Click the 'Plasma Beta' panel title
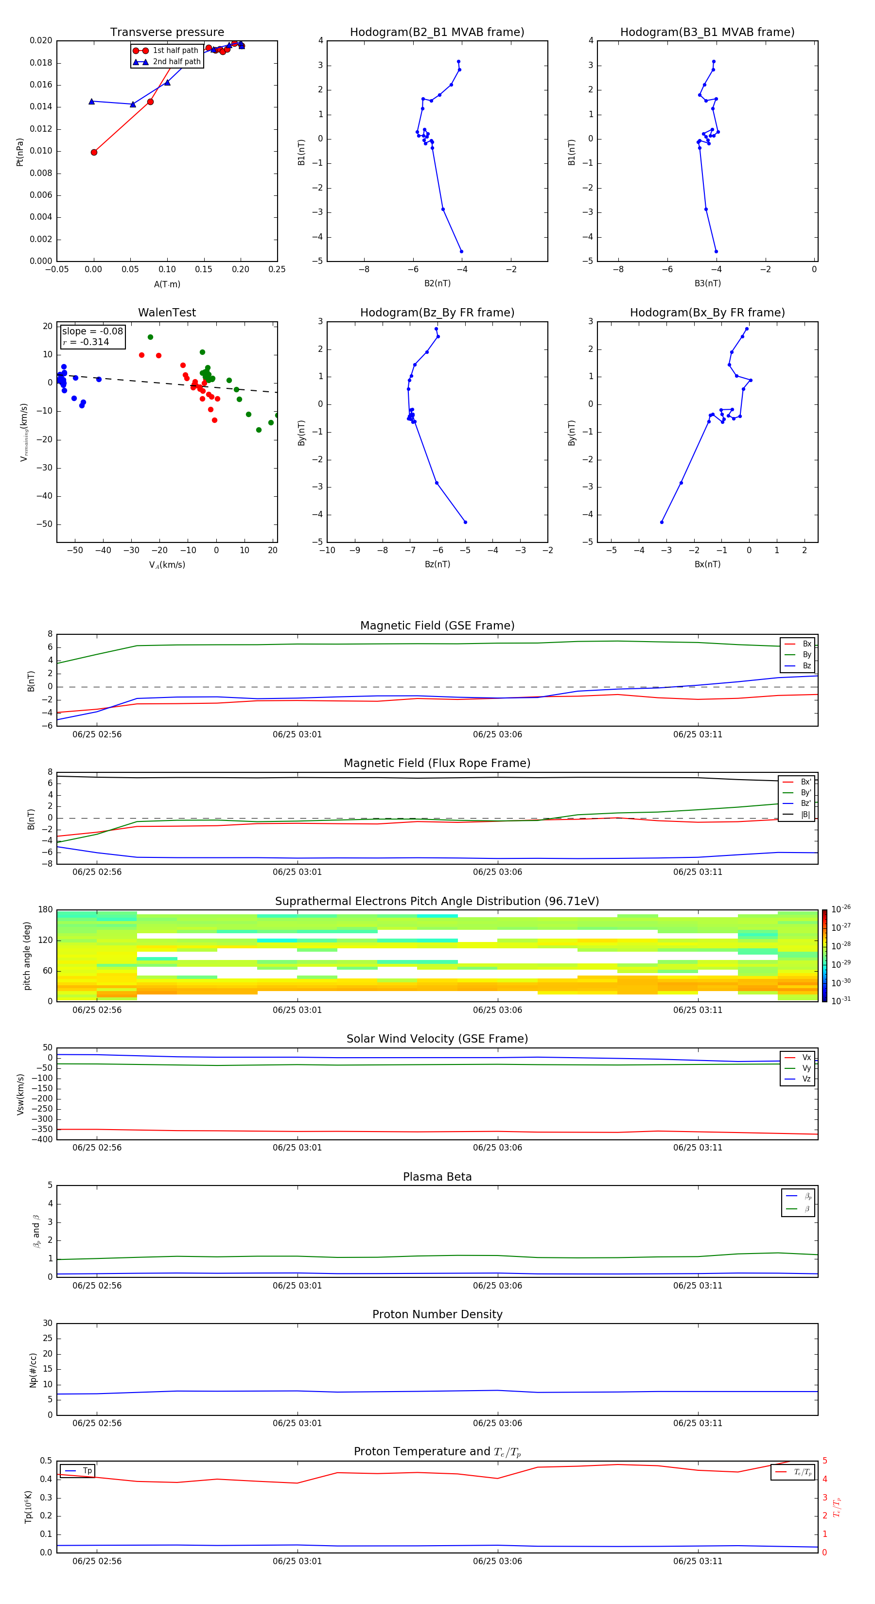This screenshot has height=1604, width=875. coord(437,1177)
